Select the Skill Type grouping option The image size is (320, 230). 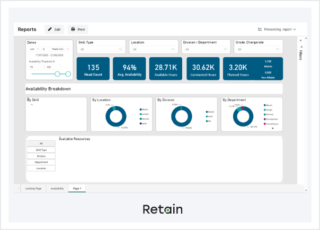(41, 150)
